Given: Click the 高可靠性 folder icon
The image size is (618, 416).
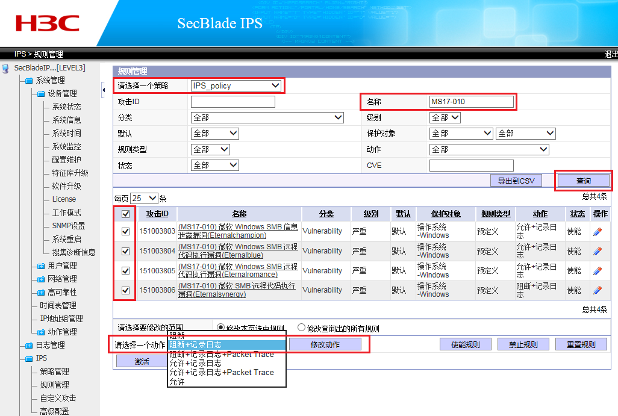Looking at the screenshot, I should coord(41,293).
